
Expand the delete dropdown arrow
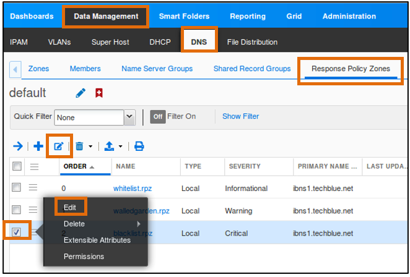[x=90, y=147]
